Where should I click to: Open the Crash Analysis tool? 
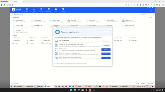click(118, 38)
